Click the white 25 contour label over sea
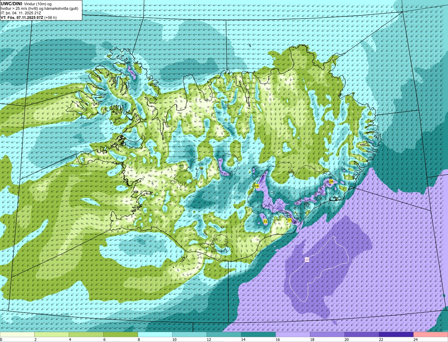 pyautogui.click(x=307, y=259)
